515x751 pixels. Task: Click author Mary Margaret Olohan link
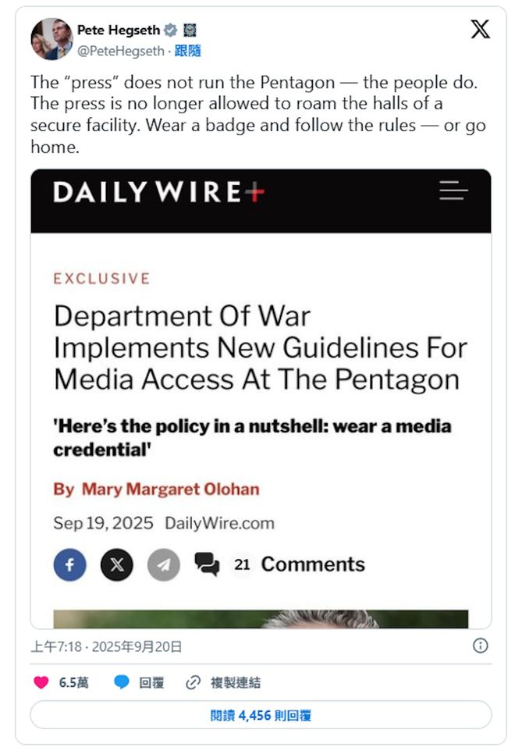click(170, 489)
